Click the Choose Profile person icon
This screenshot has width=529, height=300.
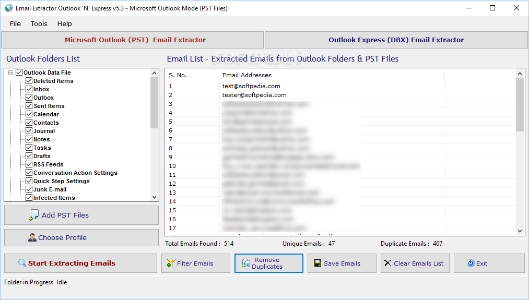[32, 237]
